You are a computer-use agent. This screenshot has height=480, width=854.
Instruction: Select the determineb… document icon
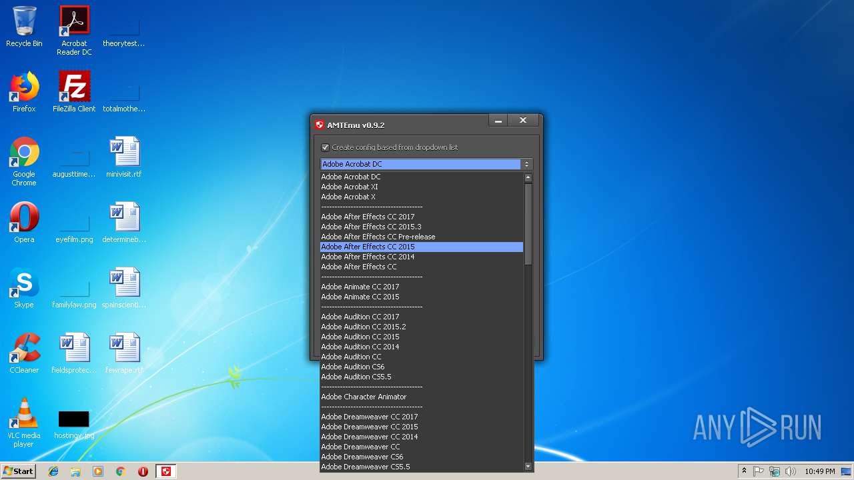(124, 223)
